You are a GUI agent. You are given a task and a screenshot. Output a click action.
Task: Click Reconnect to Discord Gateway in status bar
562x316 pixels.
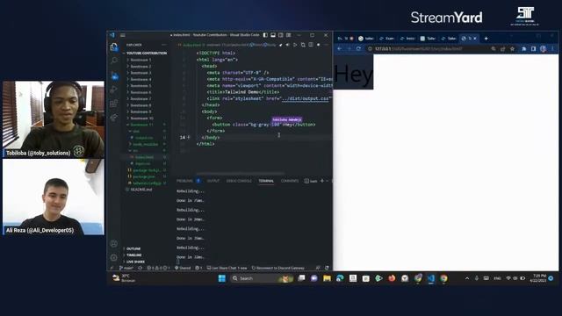click(x=278, y=268)
